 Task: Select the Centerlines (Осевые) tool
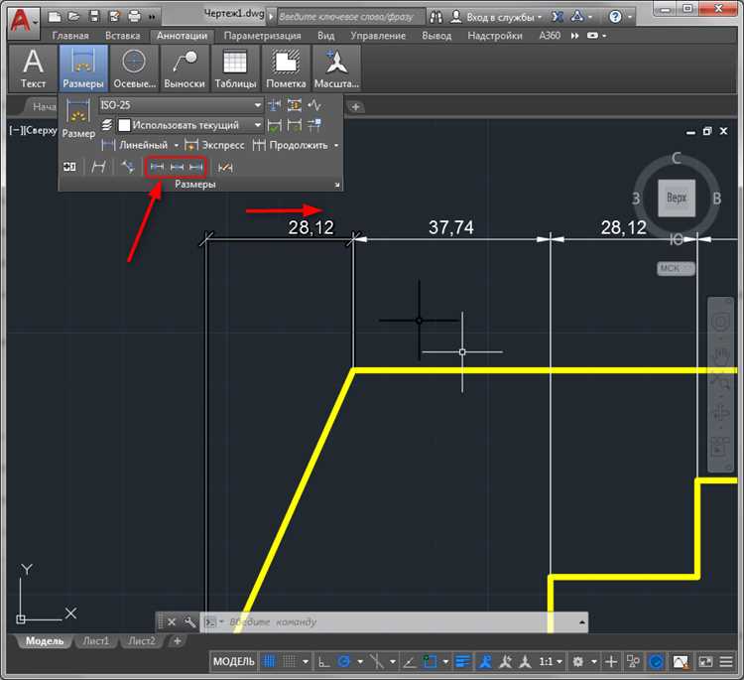(x=134, y=68)
